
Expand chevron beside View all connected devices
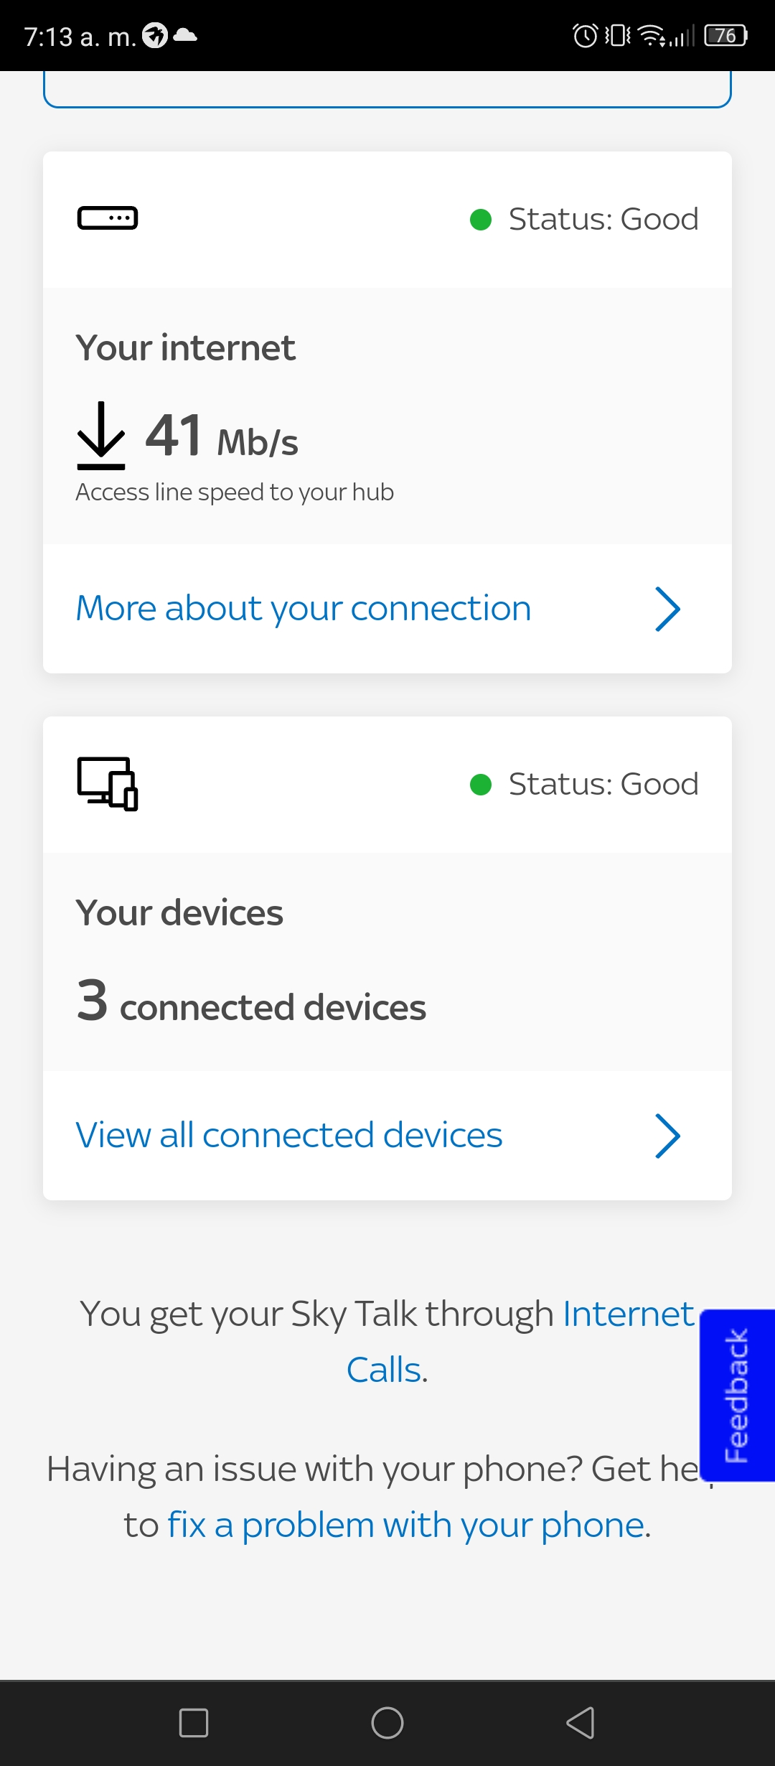(667, 1136)
